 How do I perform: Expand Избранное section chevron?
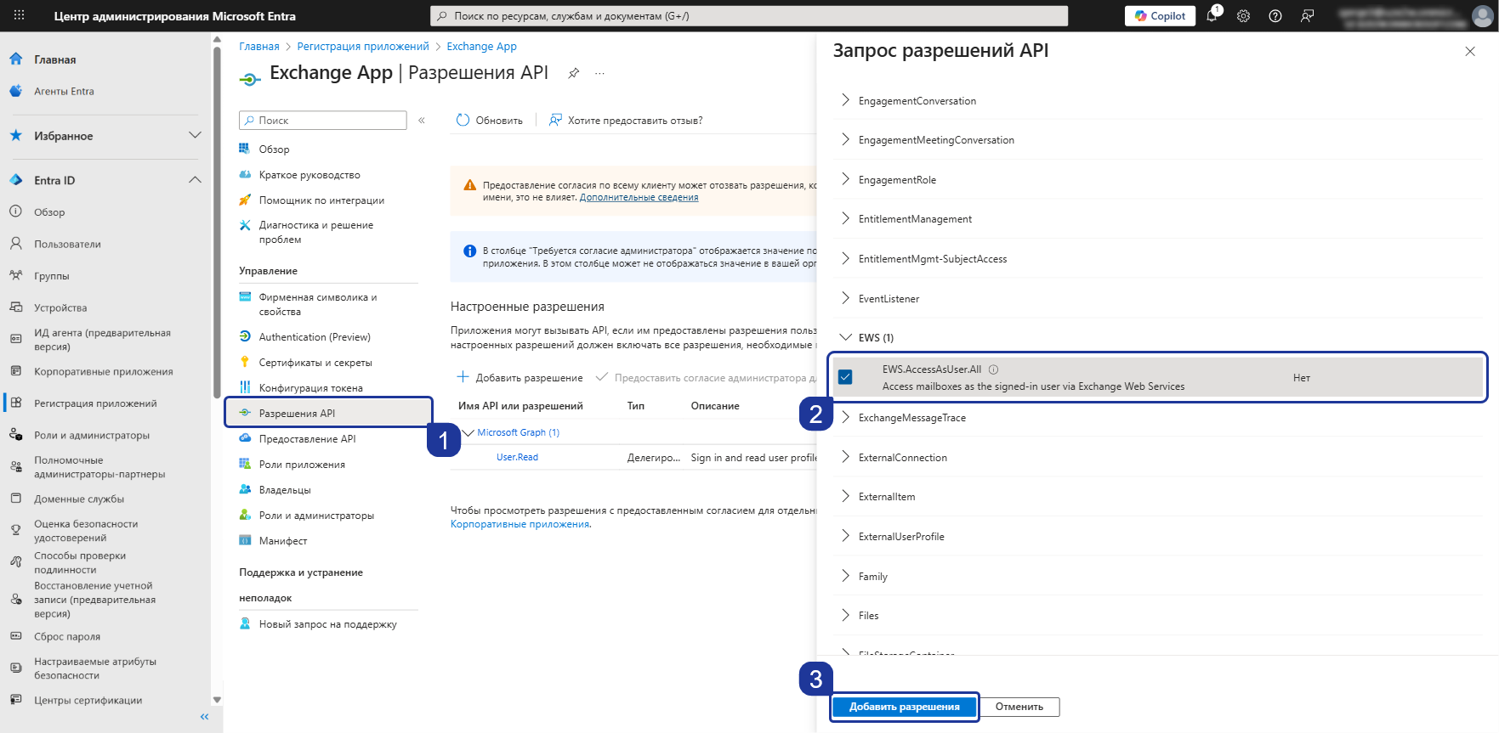click(195, 136)
